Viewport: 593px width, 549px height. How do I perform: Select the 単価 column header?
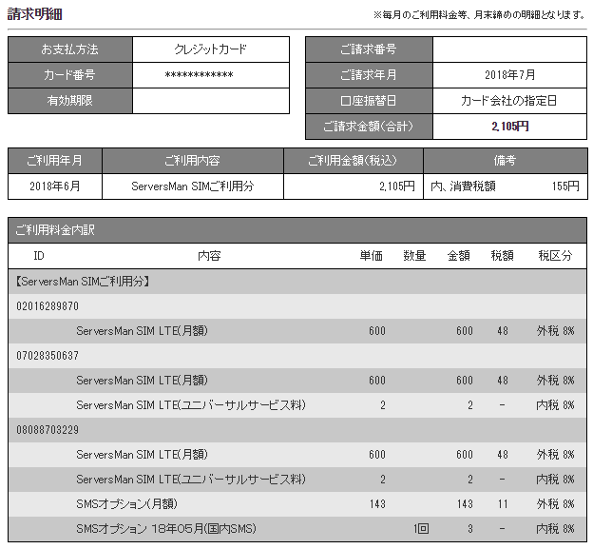point(371,256)
